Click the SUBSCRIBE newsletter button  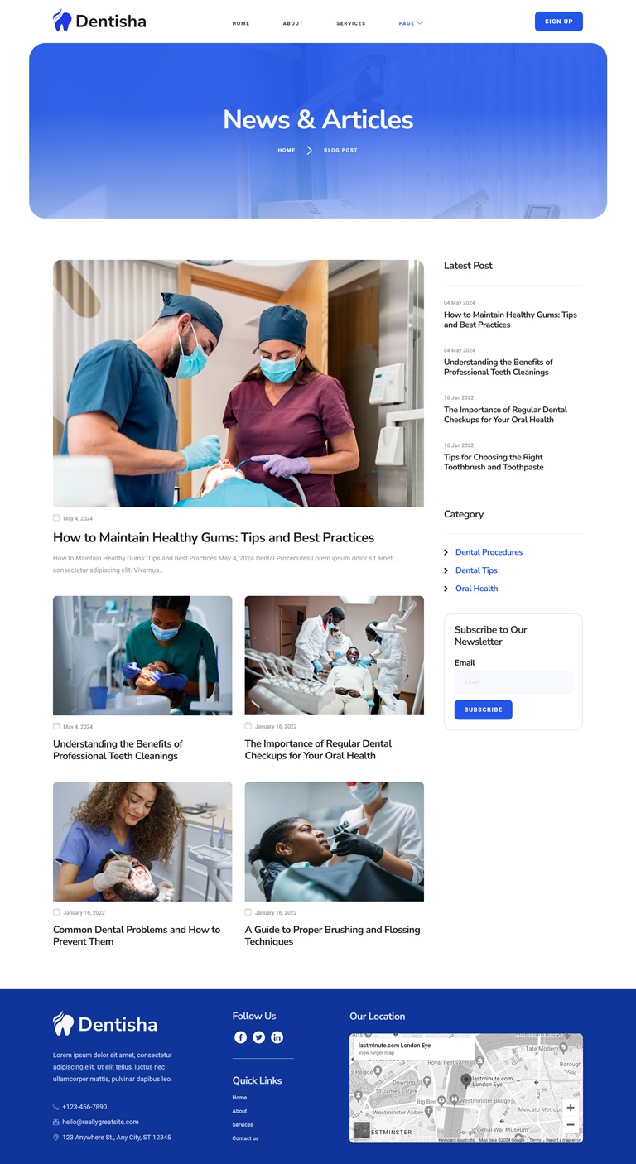click(483, 709)
